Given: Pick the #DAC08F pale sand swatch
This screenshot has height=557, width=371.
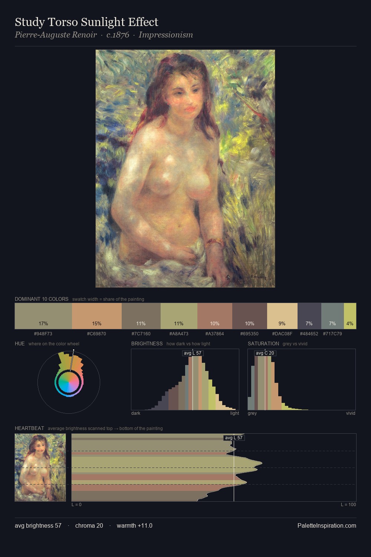Looking at the screenshot, I should click(282, 316).
